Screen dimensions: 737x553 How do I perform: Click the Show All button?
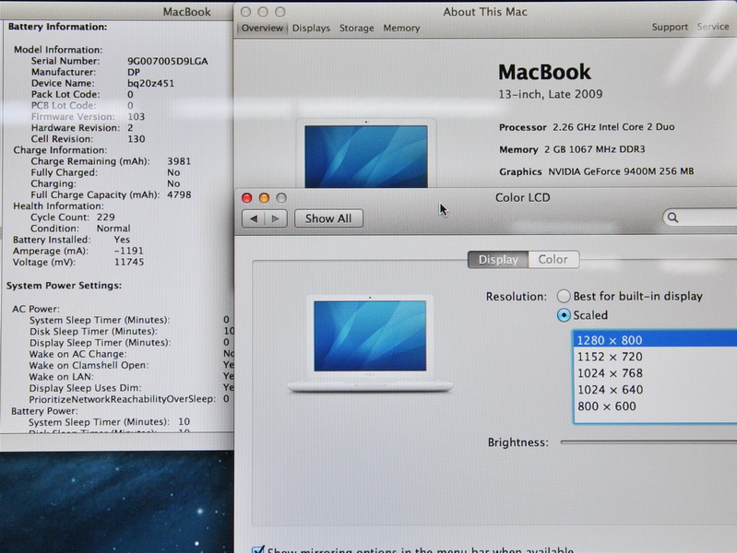click(328, 218)
